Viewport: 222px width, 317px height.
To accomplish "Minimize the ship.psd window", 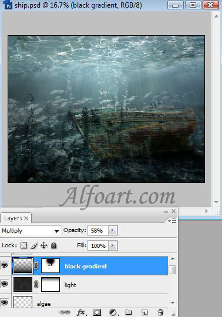I will pyautogui.click(x=175, y=5).
